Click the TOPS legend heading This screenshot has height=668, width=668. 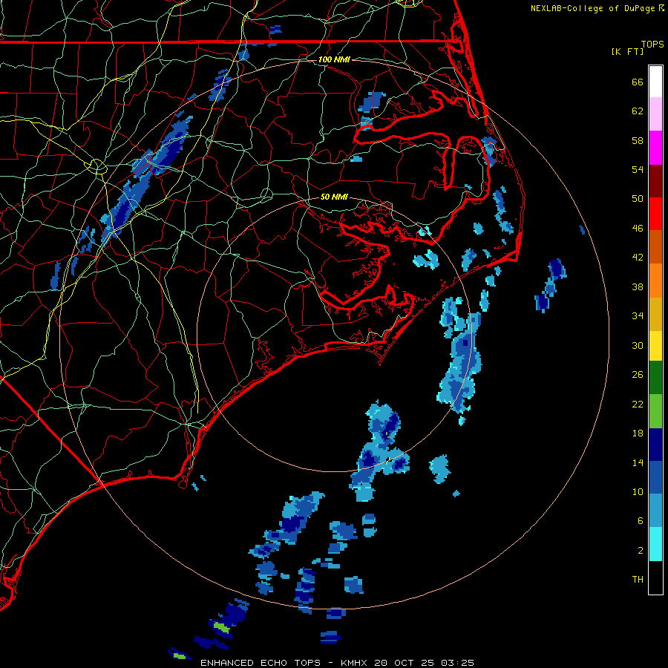652,45
